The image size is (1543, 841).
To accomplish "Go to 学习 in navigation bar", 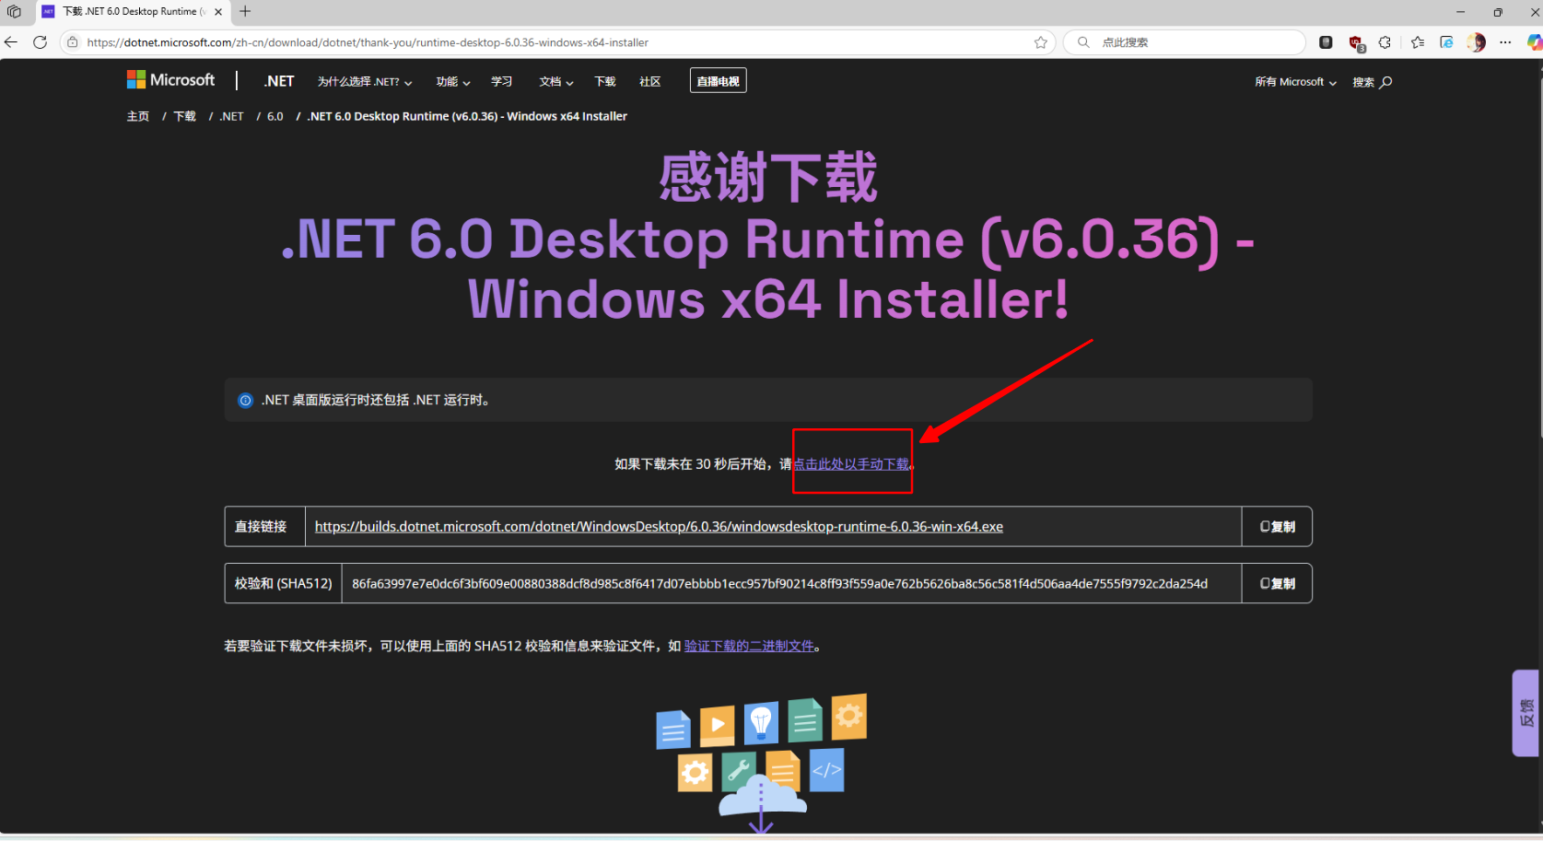I will point(502,82).
